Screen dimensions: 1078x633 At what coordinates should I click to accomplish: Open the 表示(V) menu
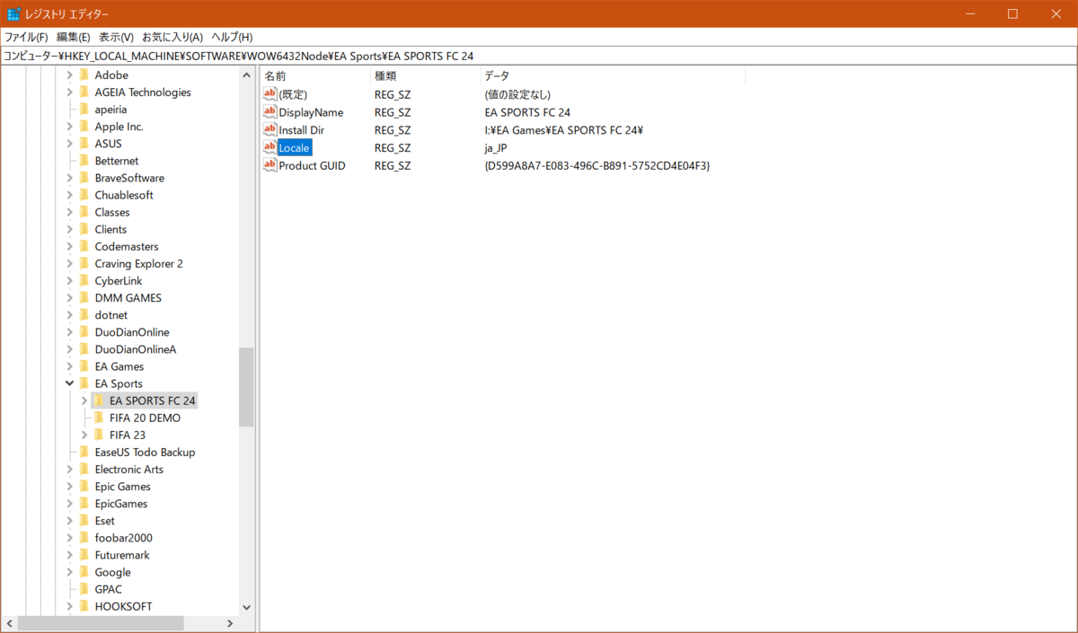(116, 37)
